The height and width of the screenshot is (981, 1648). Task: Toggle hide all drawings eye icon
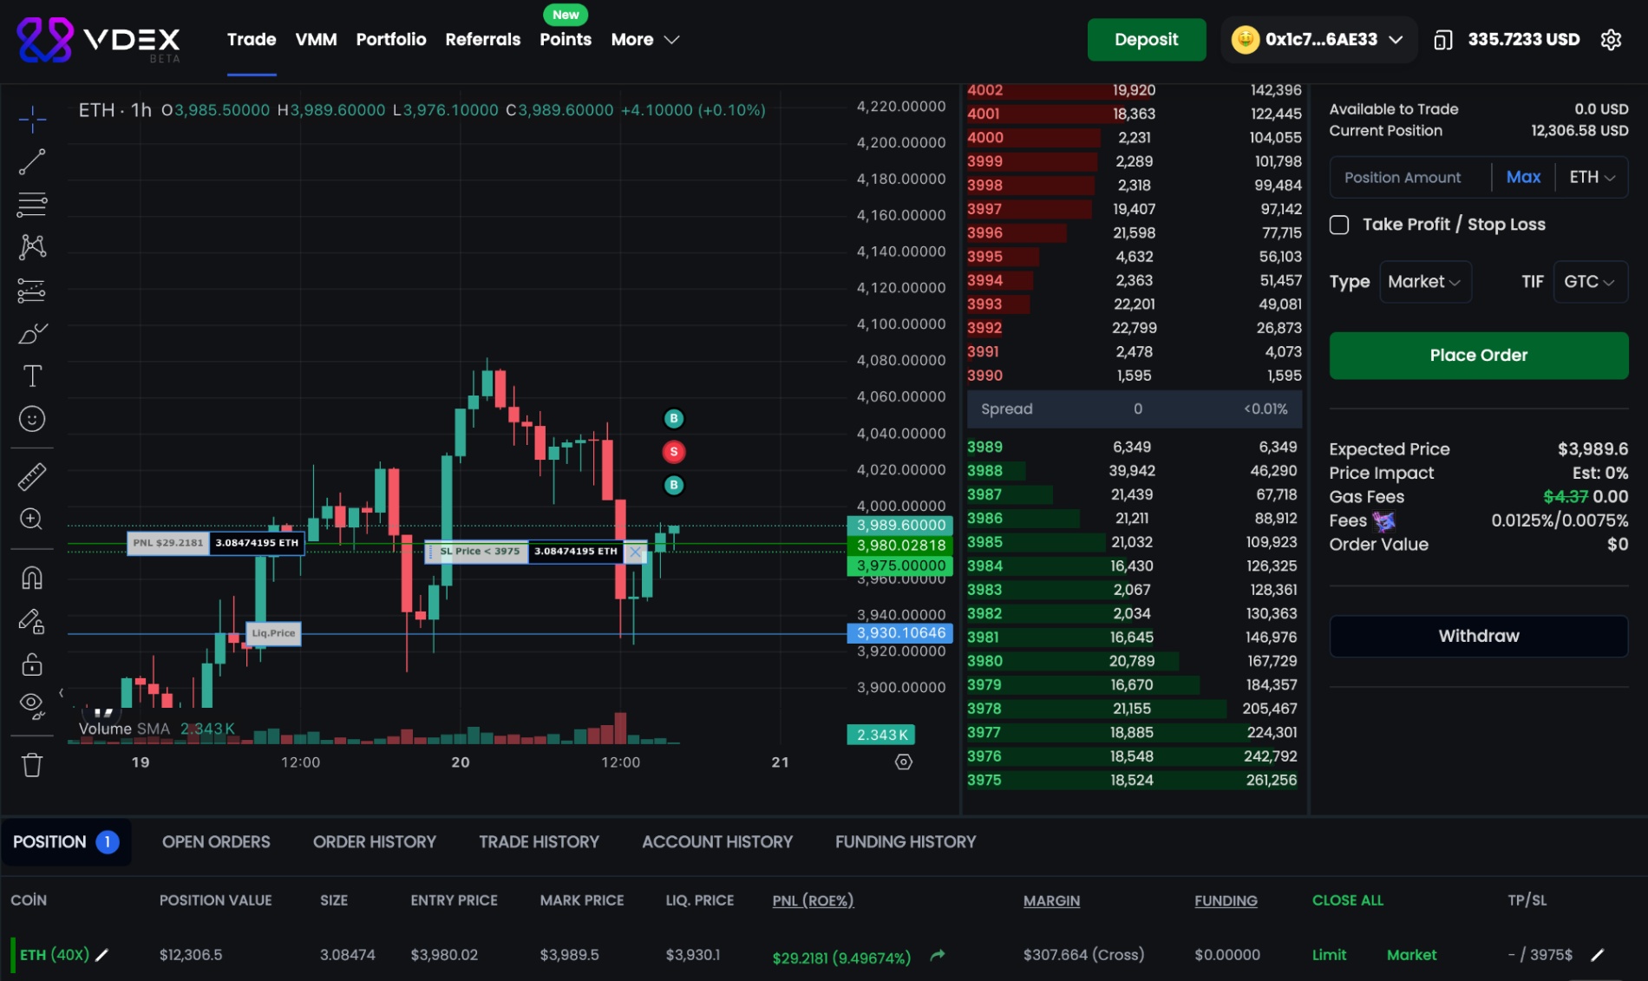pyautogui.click(x=32, y=705)
